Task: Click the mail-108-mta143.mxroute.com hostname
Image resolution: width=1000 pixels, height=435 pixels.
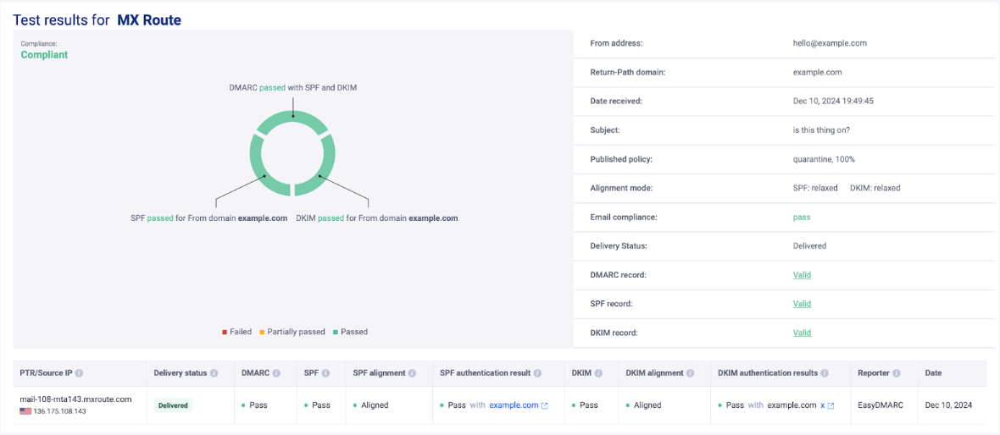Action: point(75,399)
